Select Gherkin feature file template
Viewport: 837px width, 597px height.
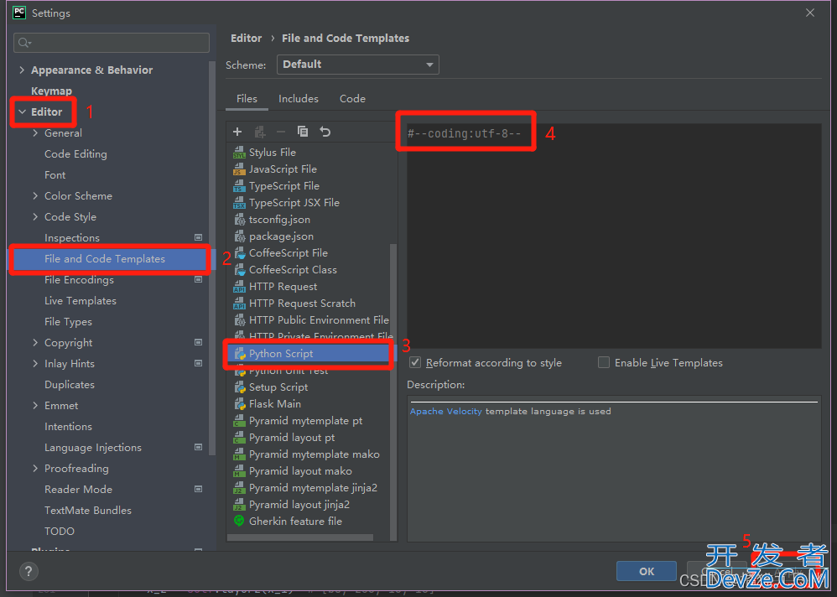295,522
